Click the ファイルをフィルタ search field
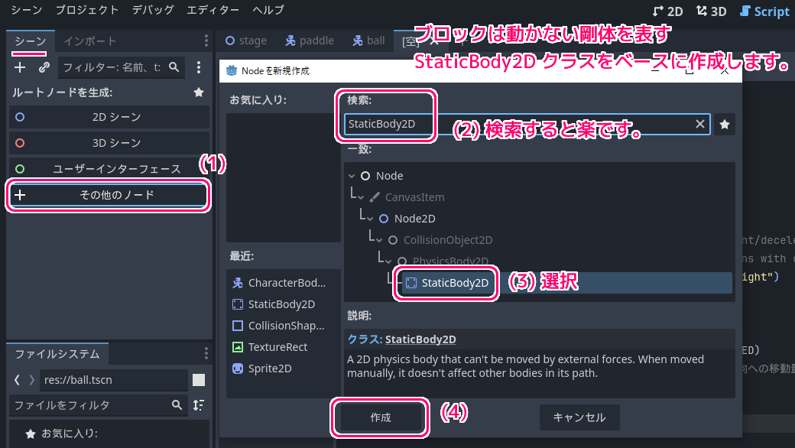 click(x=97, y=405)
